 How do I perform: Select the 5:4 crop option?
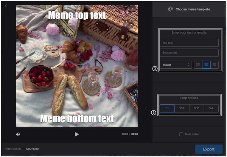pyautogui.click(x=211, y=108)
